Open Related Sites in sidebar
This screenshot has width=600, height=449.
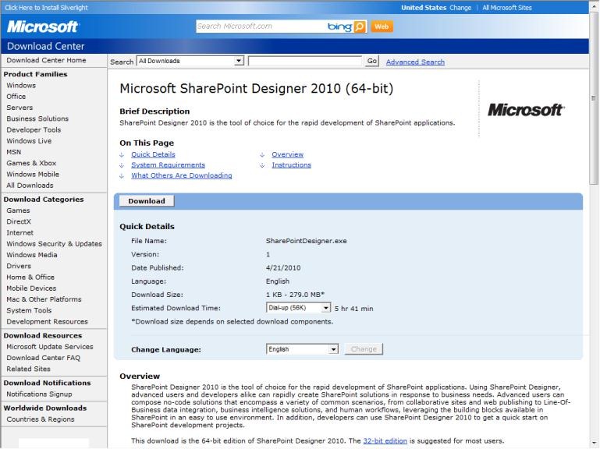point(28,369)
